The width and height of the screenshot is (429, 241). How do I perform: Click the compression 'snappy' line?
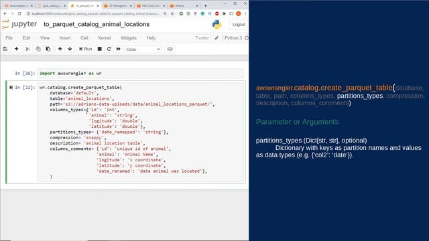78,137
